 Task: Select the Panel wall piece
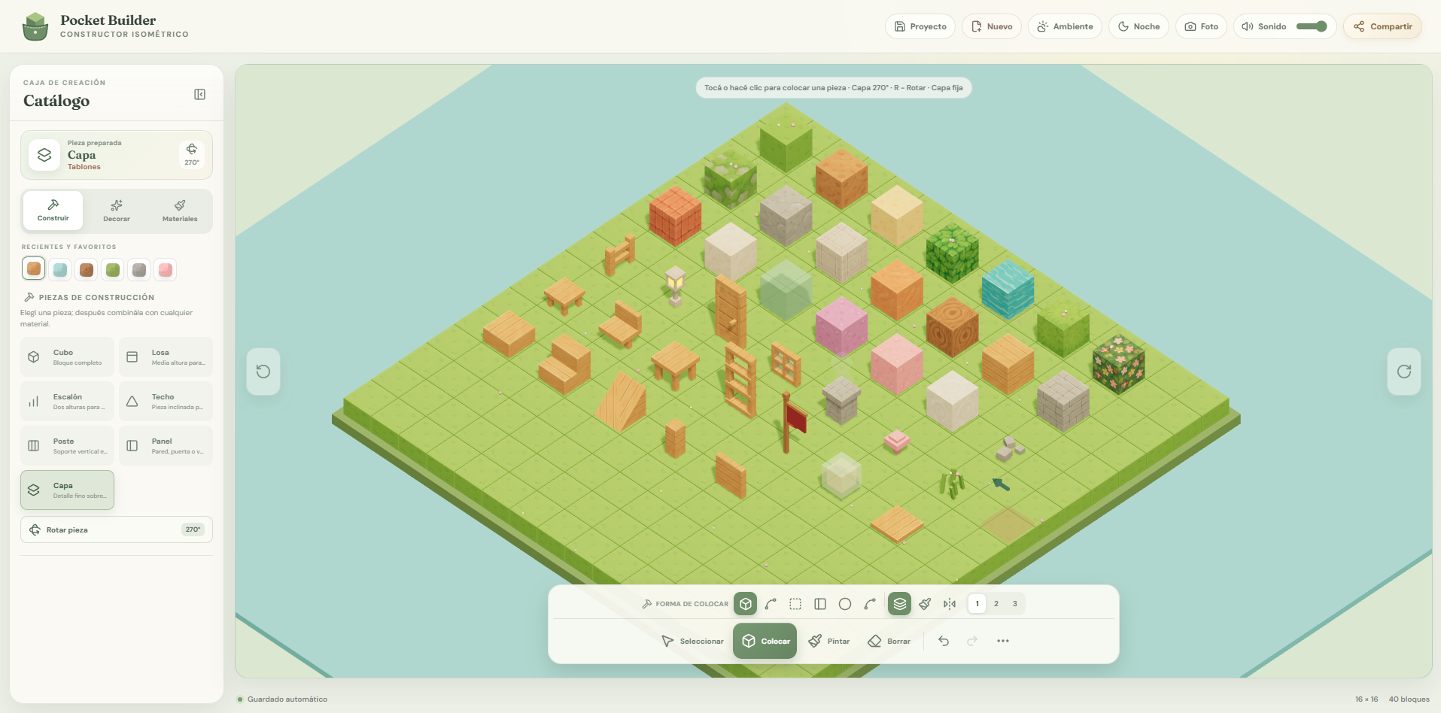click(x=166, y=446)
